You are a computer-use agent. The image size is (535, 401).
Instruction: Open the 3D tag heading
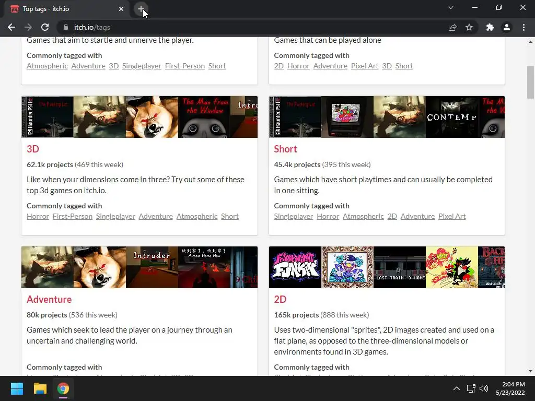(33, 149)
